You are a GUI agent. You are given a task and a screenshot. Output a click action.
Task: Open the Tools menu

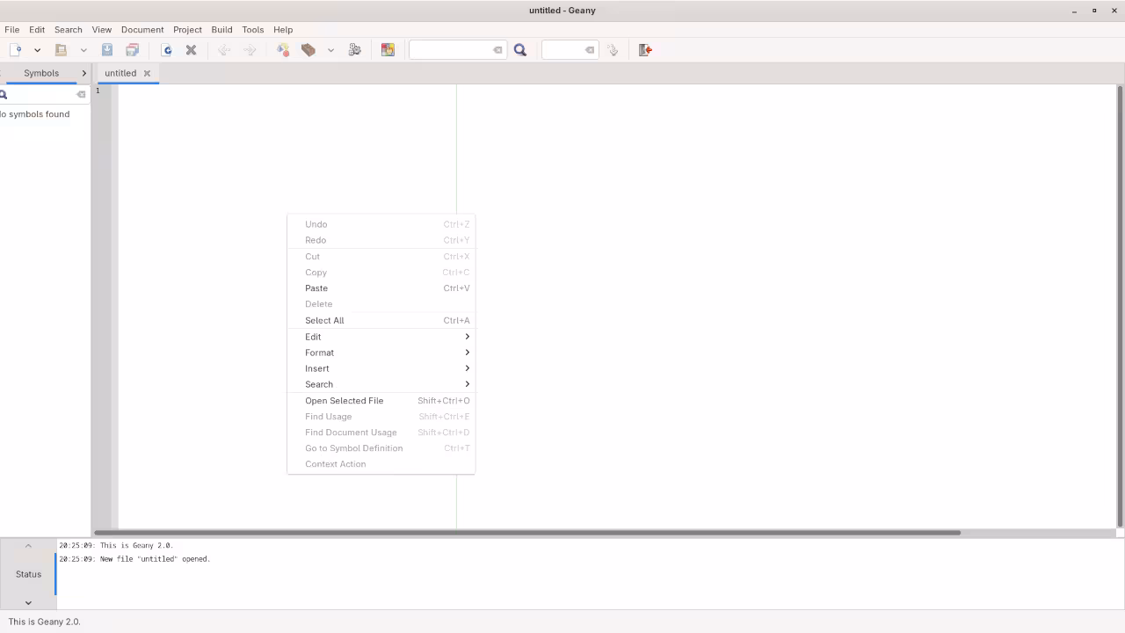point(252,29)
